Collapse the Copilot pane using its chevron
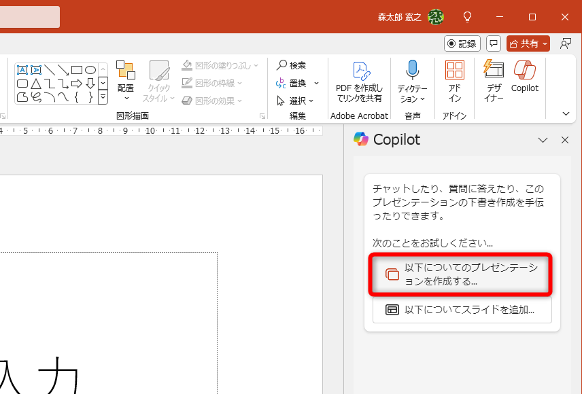Viewport: 582px width, 394px height. pyautogui.click(x=543, y=140)
